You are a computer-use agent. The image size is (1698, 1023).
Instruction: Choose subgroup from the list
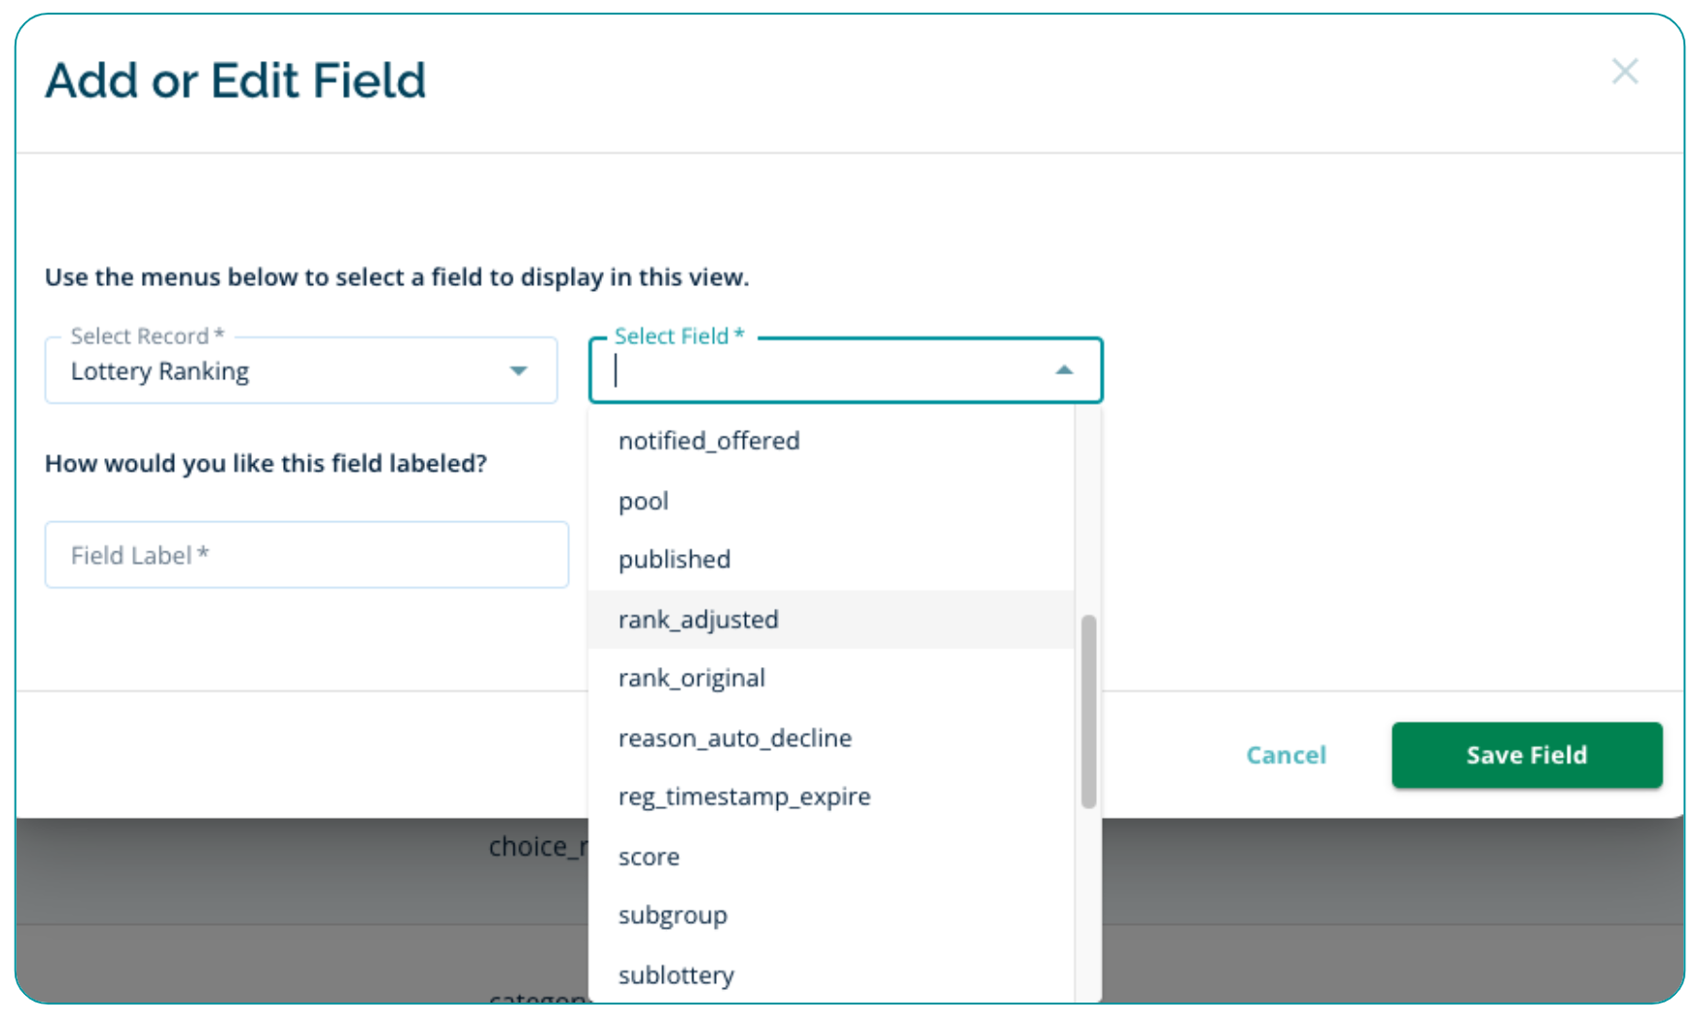click(x=672, y=915)
